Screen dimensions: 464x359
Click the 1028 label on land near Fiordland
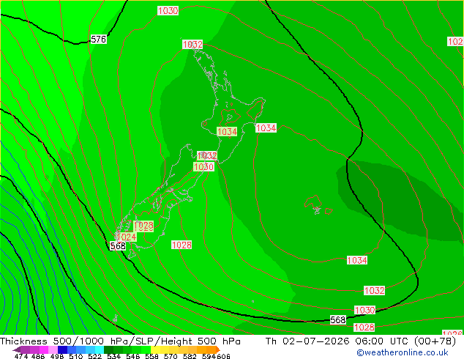[143, 226]
